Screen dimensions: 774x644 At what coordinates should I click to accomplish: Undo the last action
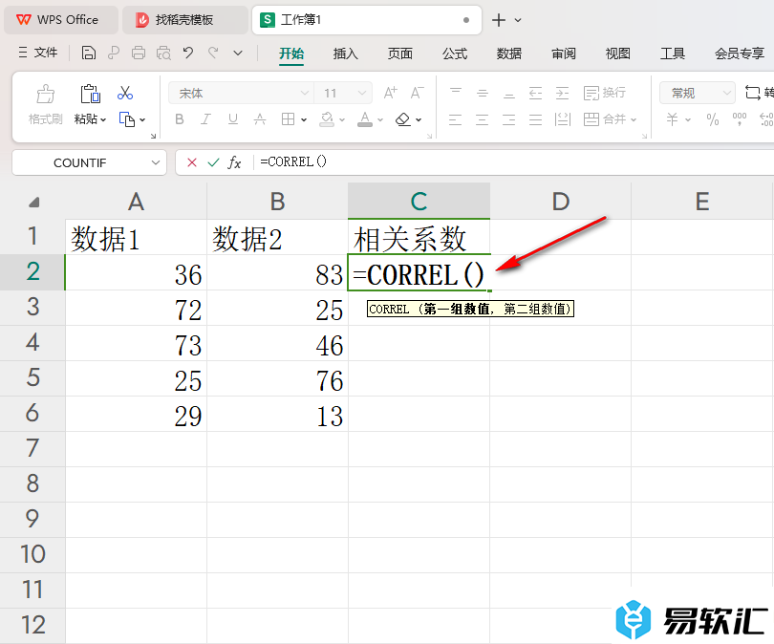click(x=188, y=53)
